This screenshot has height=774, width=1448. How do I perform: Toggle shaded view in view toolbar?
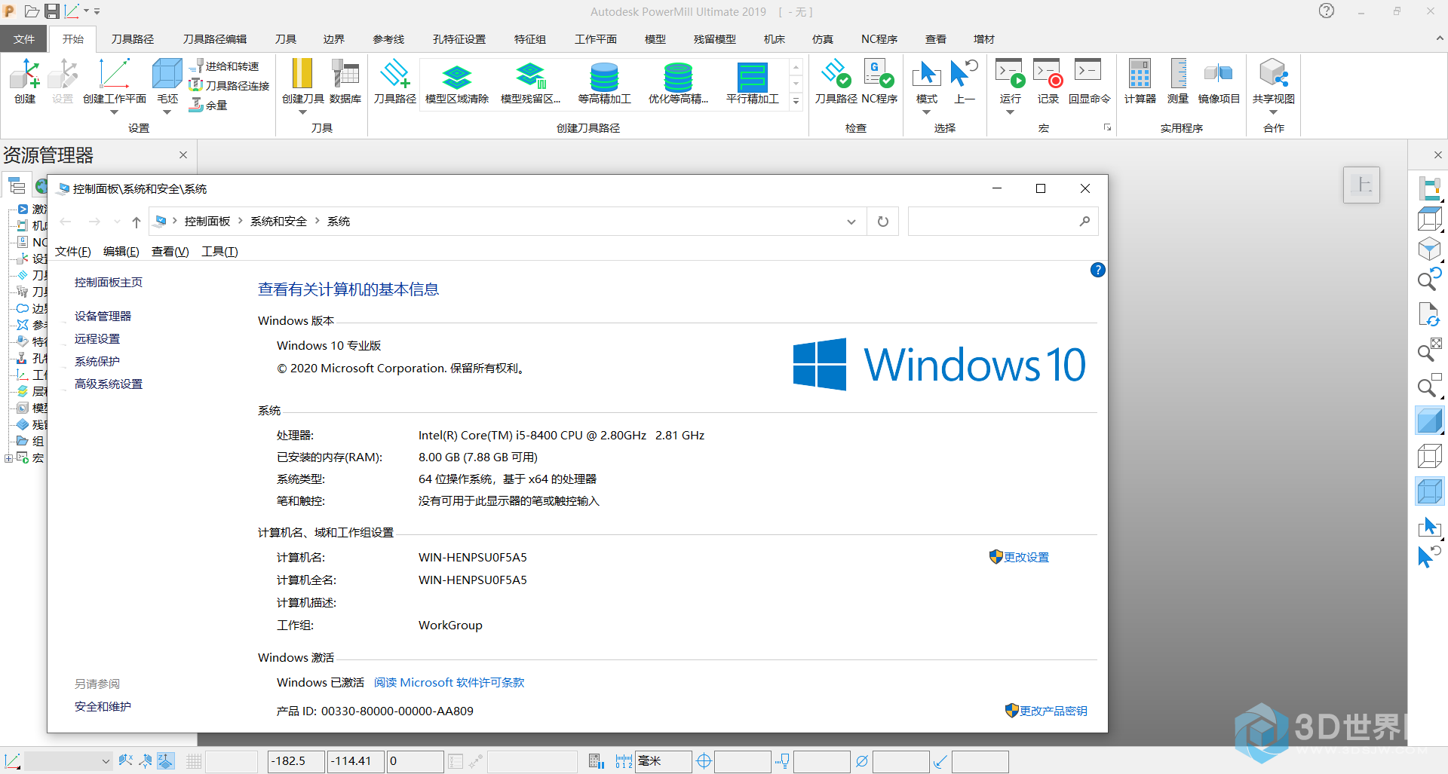coord(1429,421)
